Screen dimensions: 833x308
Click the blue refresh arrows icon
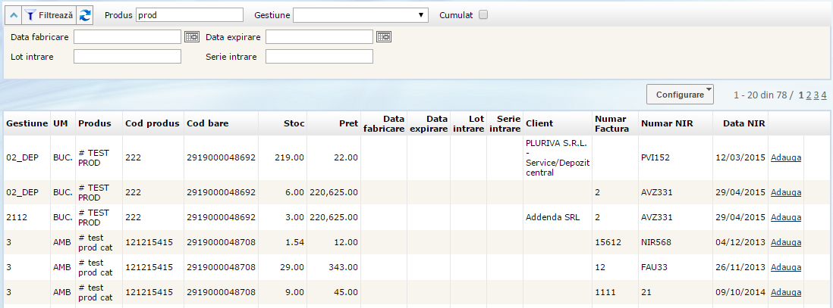pos(86,14)
